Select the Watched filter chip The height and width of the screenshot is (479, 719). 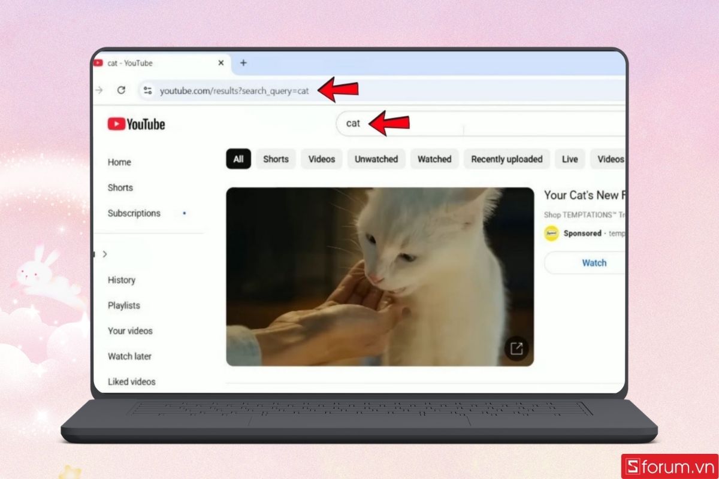tap(434, 159)
